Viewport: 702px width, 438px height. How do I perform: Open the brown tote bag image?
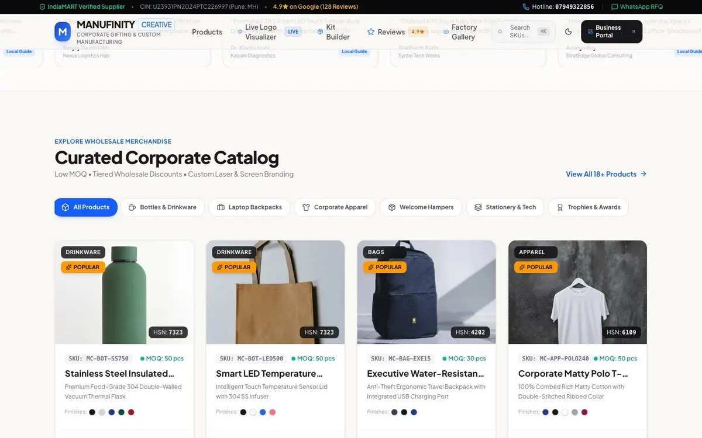[276, 292]
